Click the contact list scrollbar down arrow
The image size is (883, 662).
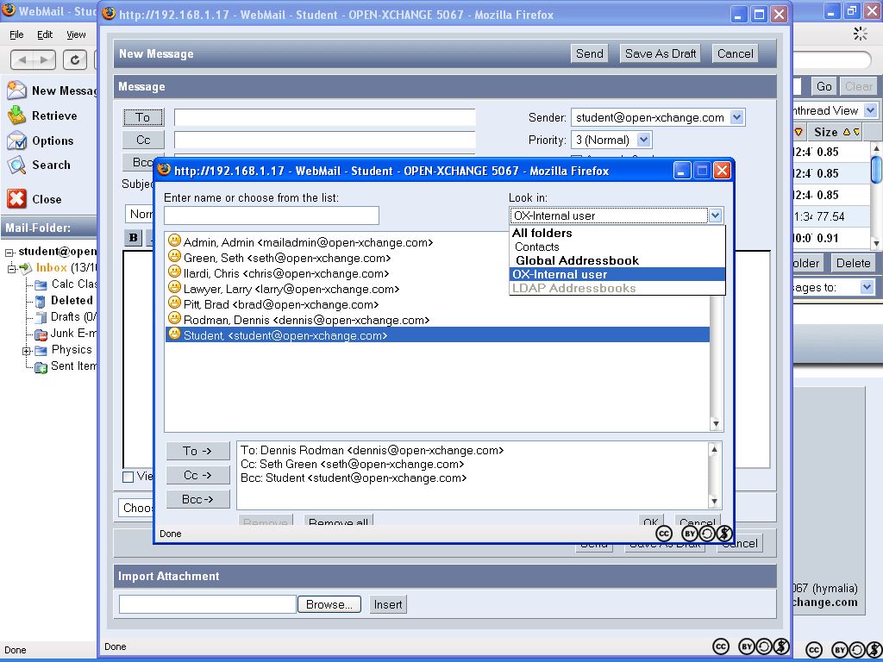pyautogui.click(x=716, y=423)
